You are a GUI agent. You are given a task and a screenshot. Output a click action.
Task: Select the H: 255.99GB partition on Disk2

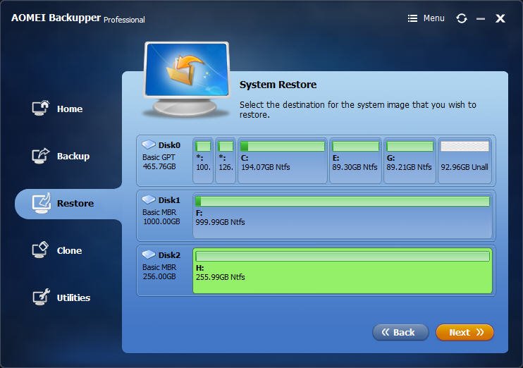(343, 271)
